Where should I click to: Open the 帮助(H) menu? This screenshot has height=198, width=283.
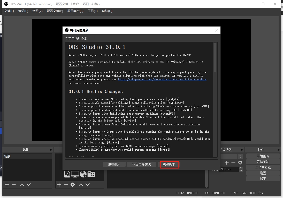107,11
